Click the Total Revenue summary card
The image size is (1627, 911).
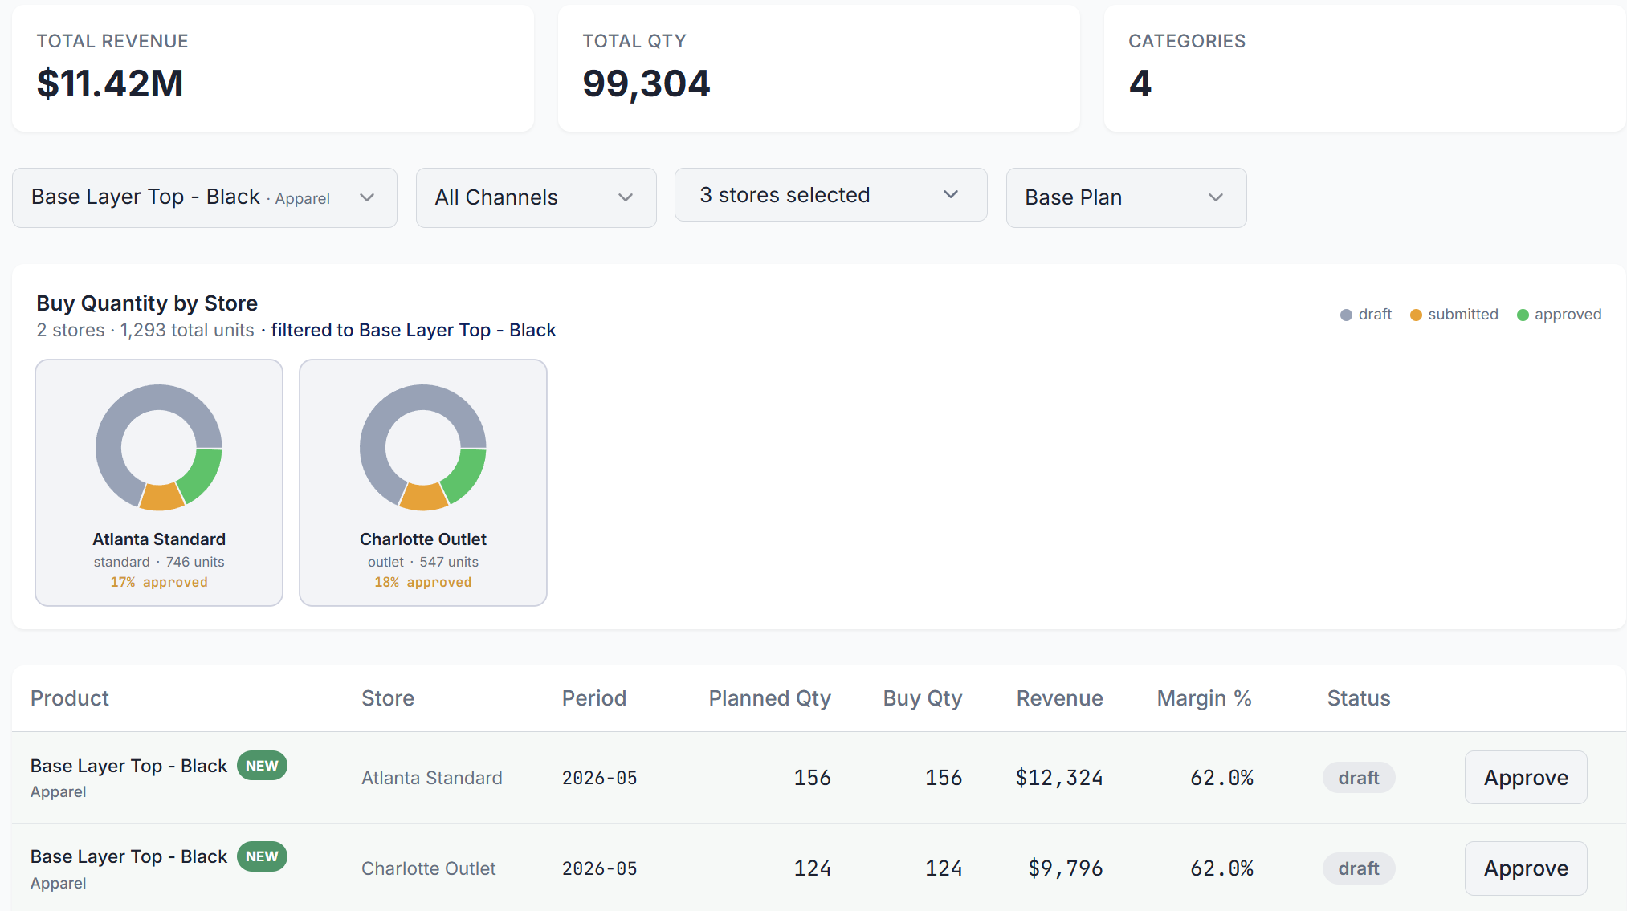click(273, 68)
